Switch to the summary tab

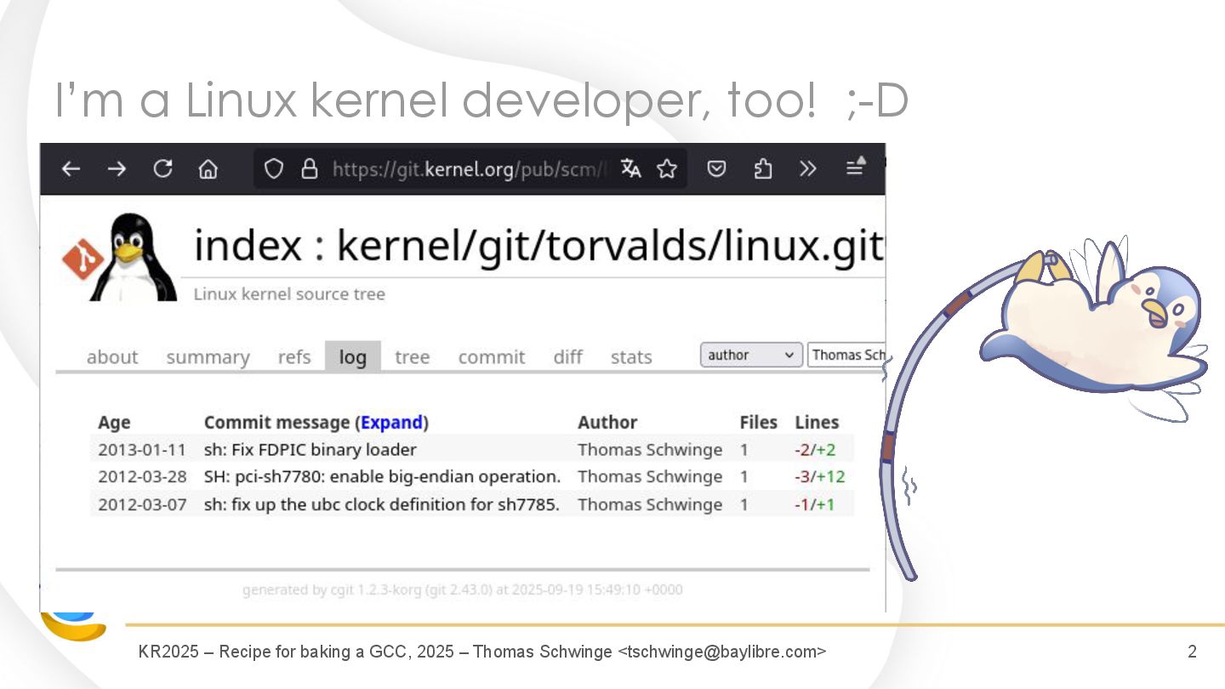208,357
